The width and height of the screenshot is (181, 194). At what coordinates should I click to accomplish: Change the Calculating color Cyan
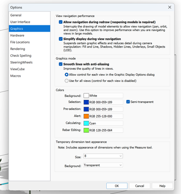click(x=103, y=123)
